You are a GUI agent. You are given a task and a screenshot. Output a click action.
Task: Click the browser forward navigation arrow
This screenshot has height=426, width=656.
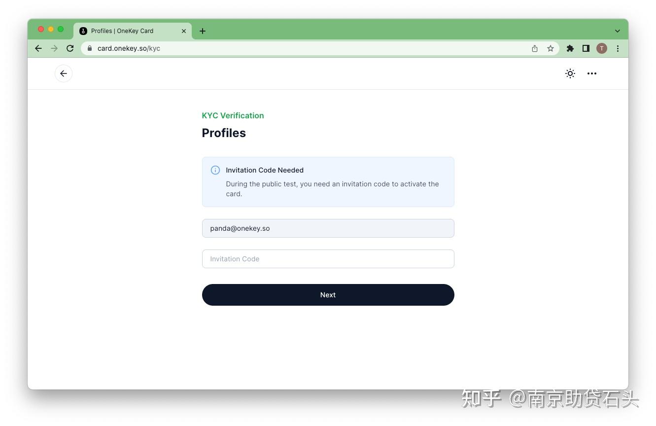[54, 48]
